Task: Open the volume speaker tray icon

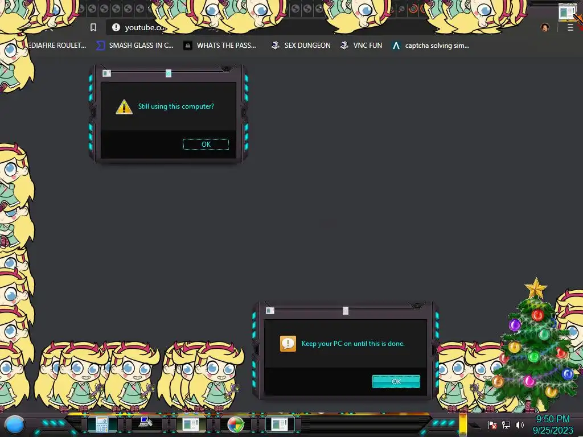Action: (x=519, y=424)
